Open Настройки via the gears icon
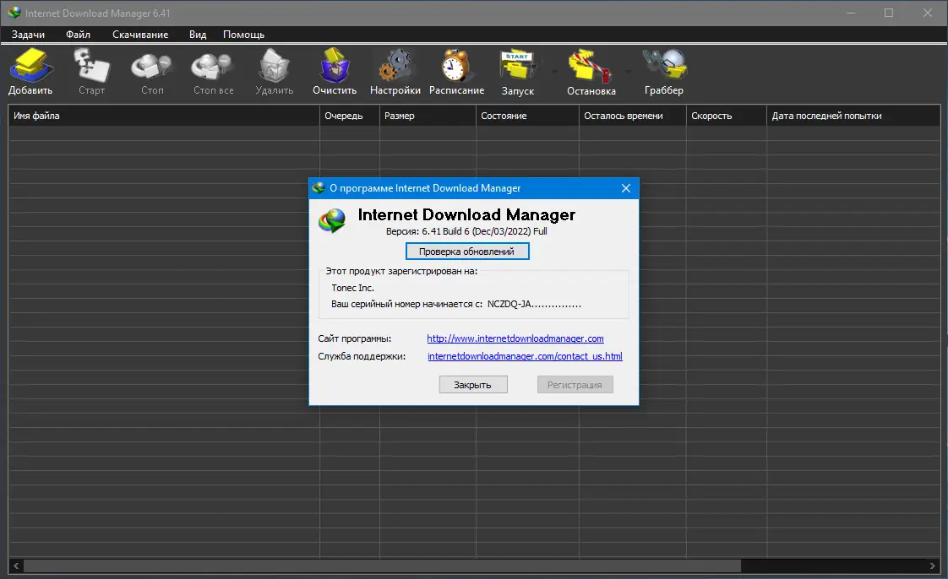Screen dimensions: 948x579 tap(395, 70)
